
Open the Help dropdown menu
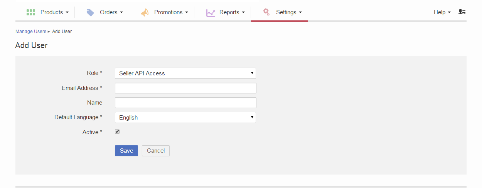[442, 12]
